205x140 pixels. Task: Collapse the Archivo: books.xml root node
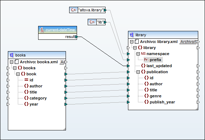pos(12,62)
